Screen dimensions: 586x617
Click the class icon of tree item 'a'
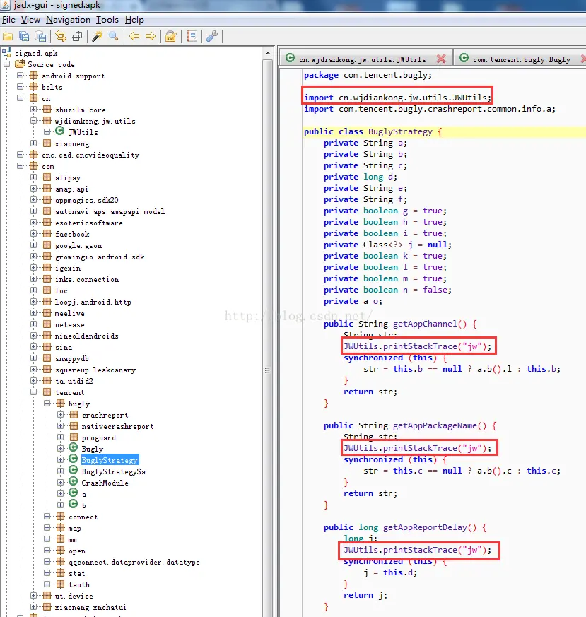[x=74, y=493]
